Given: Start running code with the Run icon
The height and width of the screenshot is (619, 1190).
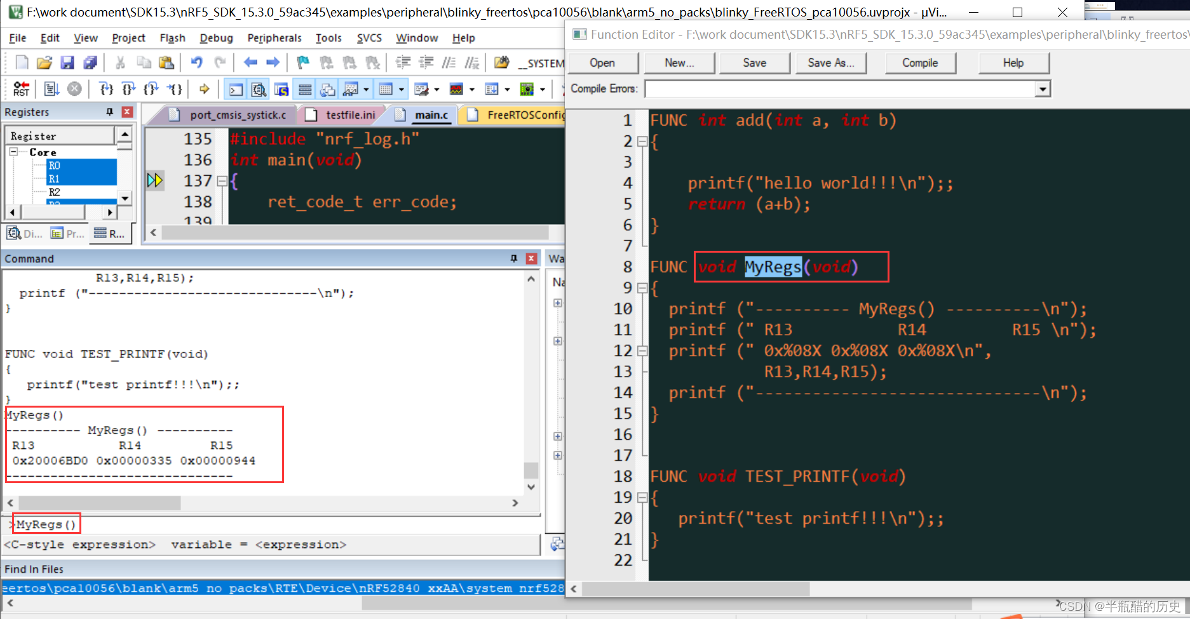Looking at the screenshot, I should click(52, 89).
